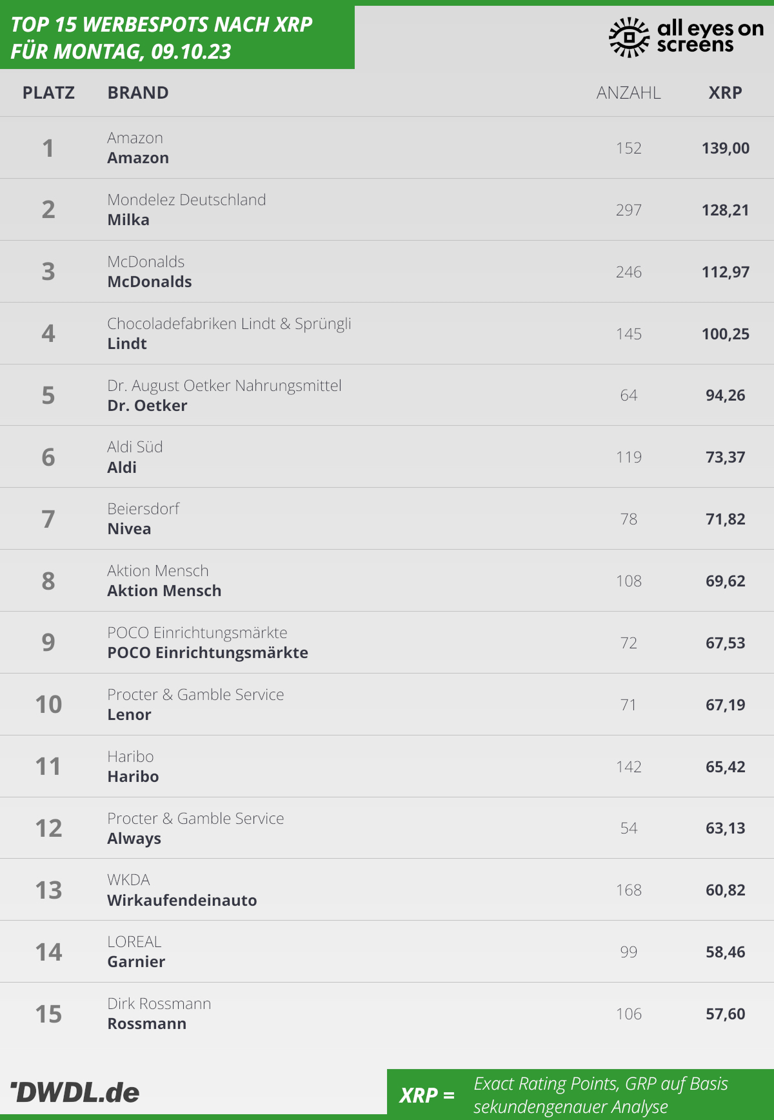Select the PLATZ column header
The height and width of the screenshot is (1120, 774).
[48, 93]
